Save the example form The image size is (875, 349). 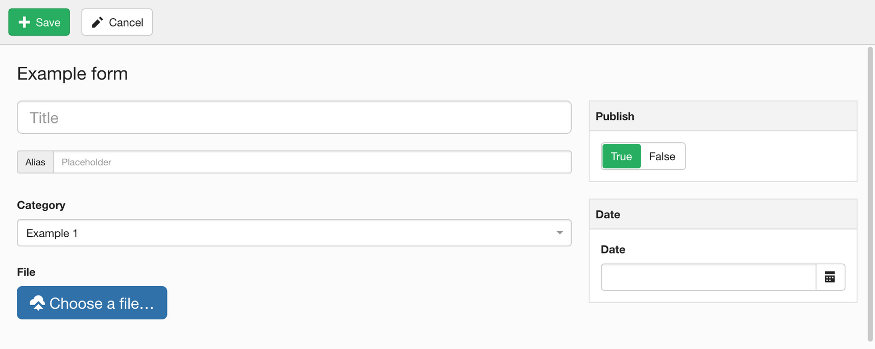click(x=39, y=22)
